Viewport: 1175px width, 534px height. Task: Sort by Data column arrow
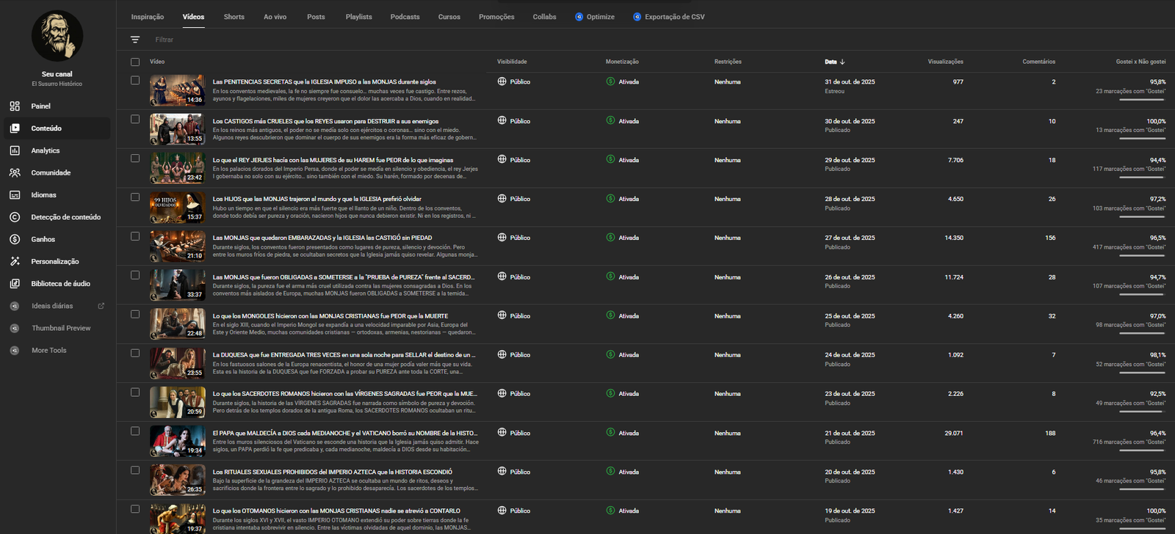[842, 62]
